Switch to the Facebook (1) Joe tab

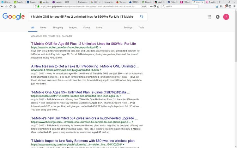pos(173,2)
